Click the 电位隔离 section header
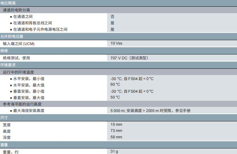Image resolution: width=237 pixels, height=154 pixels. pyautogui.click(x=8, y=3)
